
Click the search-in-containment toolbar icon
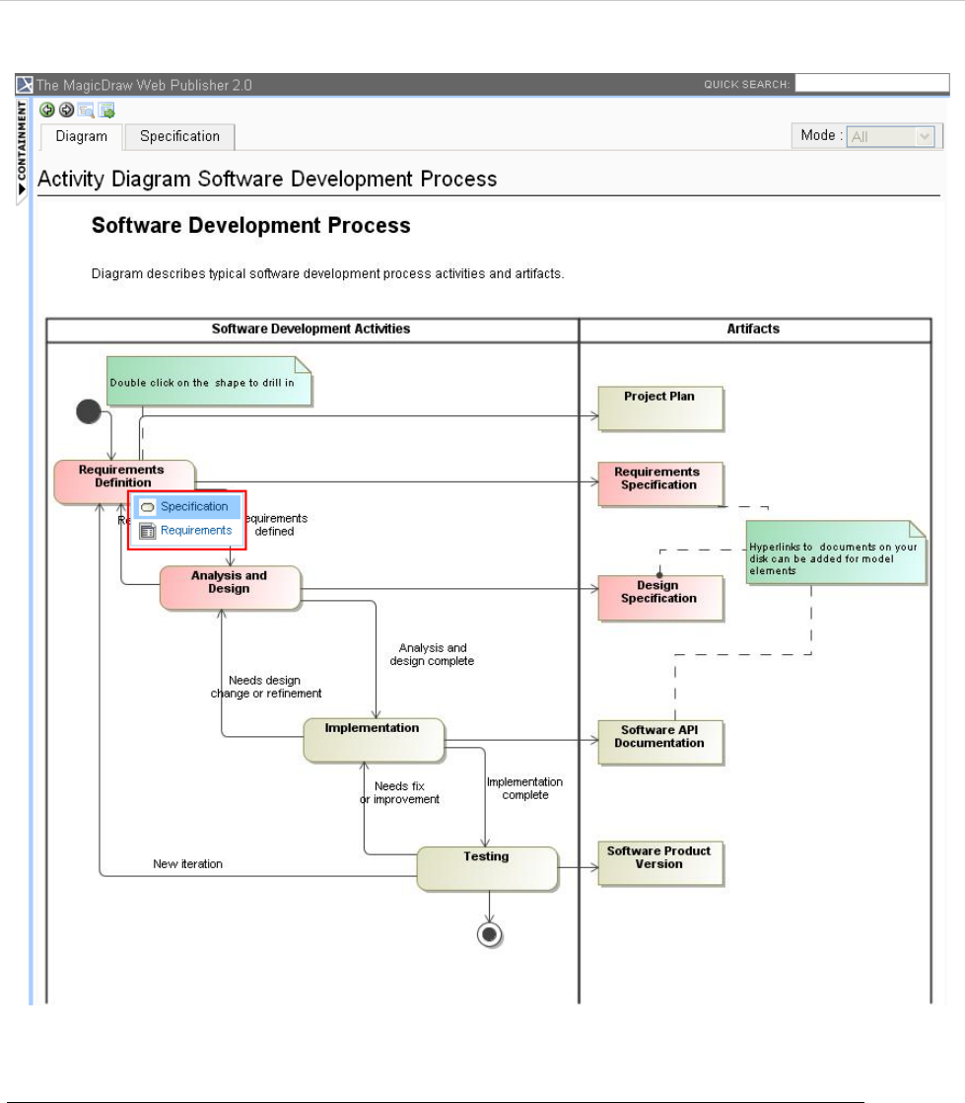(x=87, y=110)
